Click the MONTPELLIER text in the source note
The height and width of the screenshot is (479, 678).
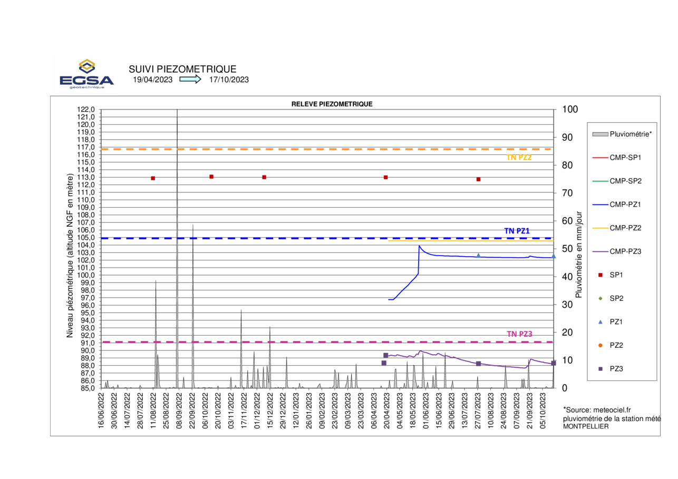coord(586,426)
